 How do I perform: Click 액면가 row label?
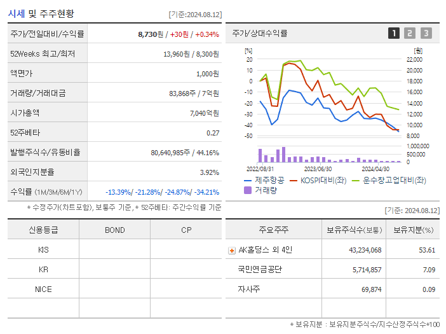click(22, 73)
